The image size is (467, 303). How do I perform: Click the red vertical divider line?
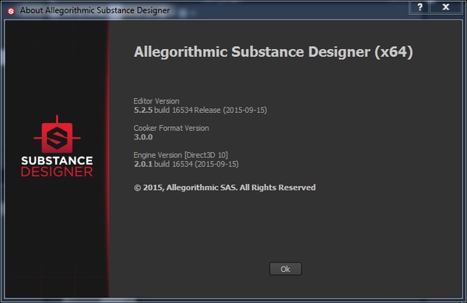pos(108,159)
